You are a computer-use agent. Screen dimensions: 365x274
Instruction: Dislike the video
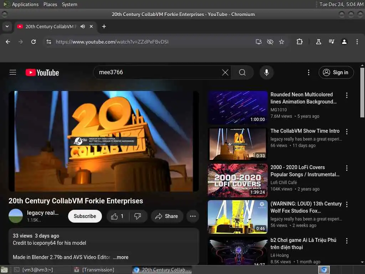[138, 216]
